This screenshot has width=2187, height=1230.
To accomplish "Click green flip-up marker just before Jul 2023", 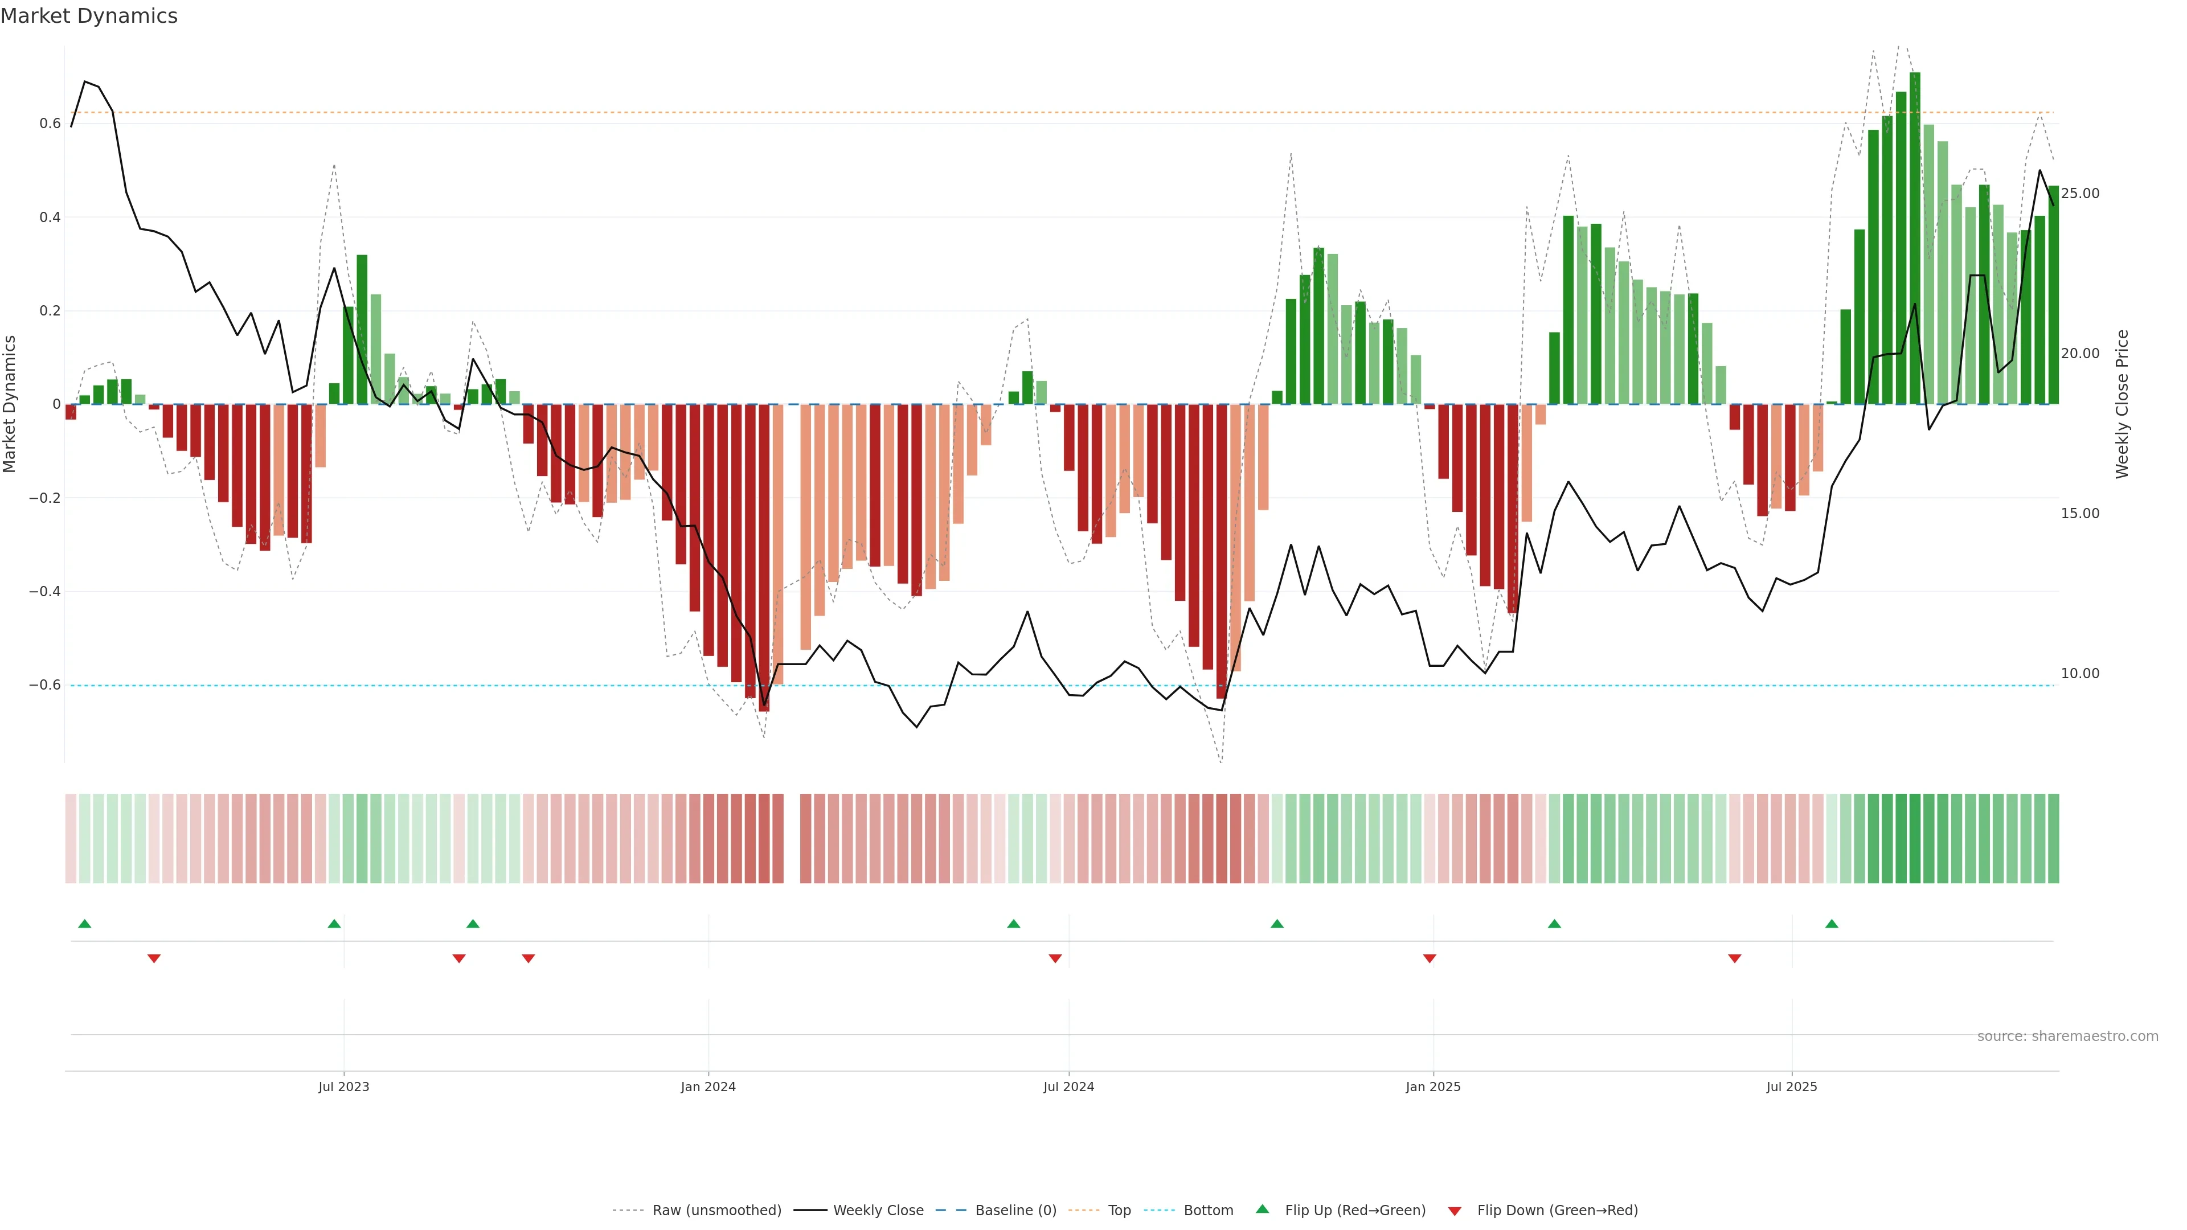I will 334,924.
